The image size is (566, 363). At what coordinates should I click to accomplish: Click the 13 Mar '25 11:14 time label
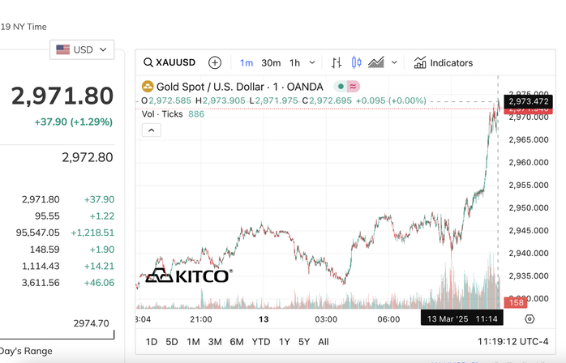462,319
